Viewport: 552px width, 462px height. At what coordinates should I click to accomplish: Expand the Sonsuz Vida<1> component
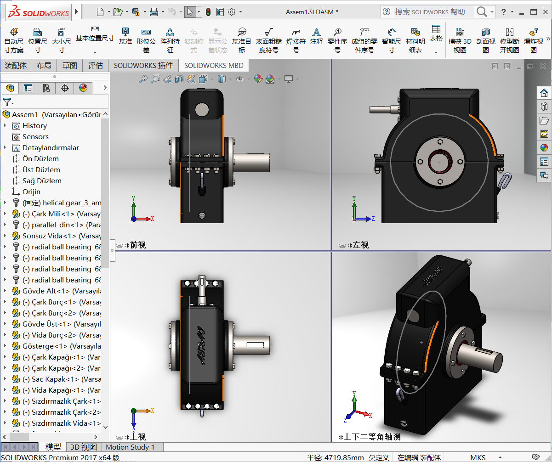click(5, 236)
